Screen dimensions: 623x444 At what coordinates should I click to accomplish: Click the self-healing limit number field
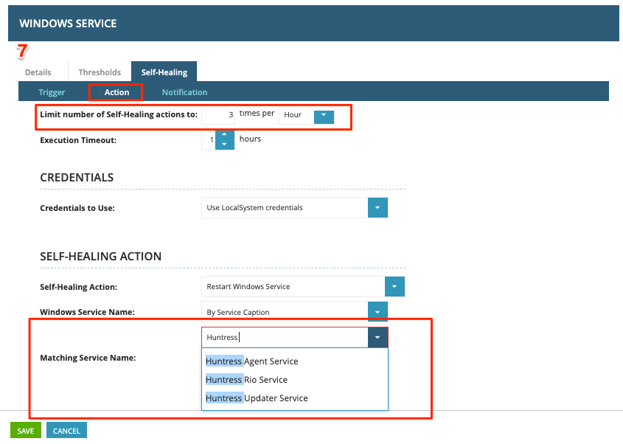point(218,115)
